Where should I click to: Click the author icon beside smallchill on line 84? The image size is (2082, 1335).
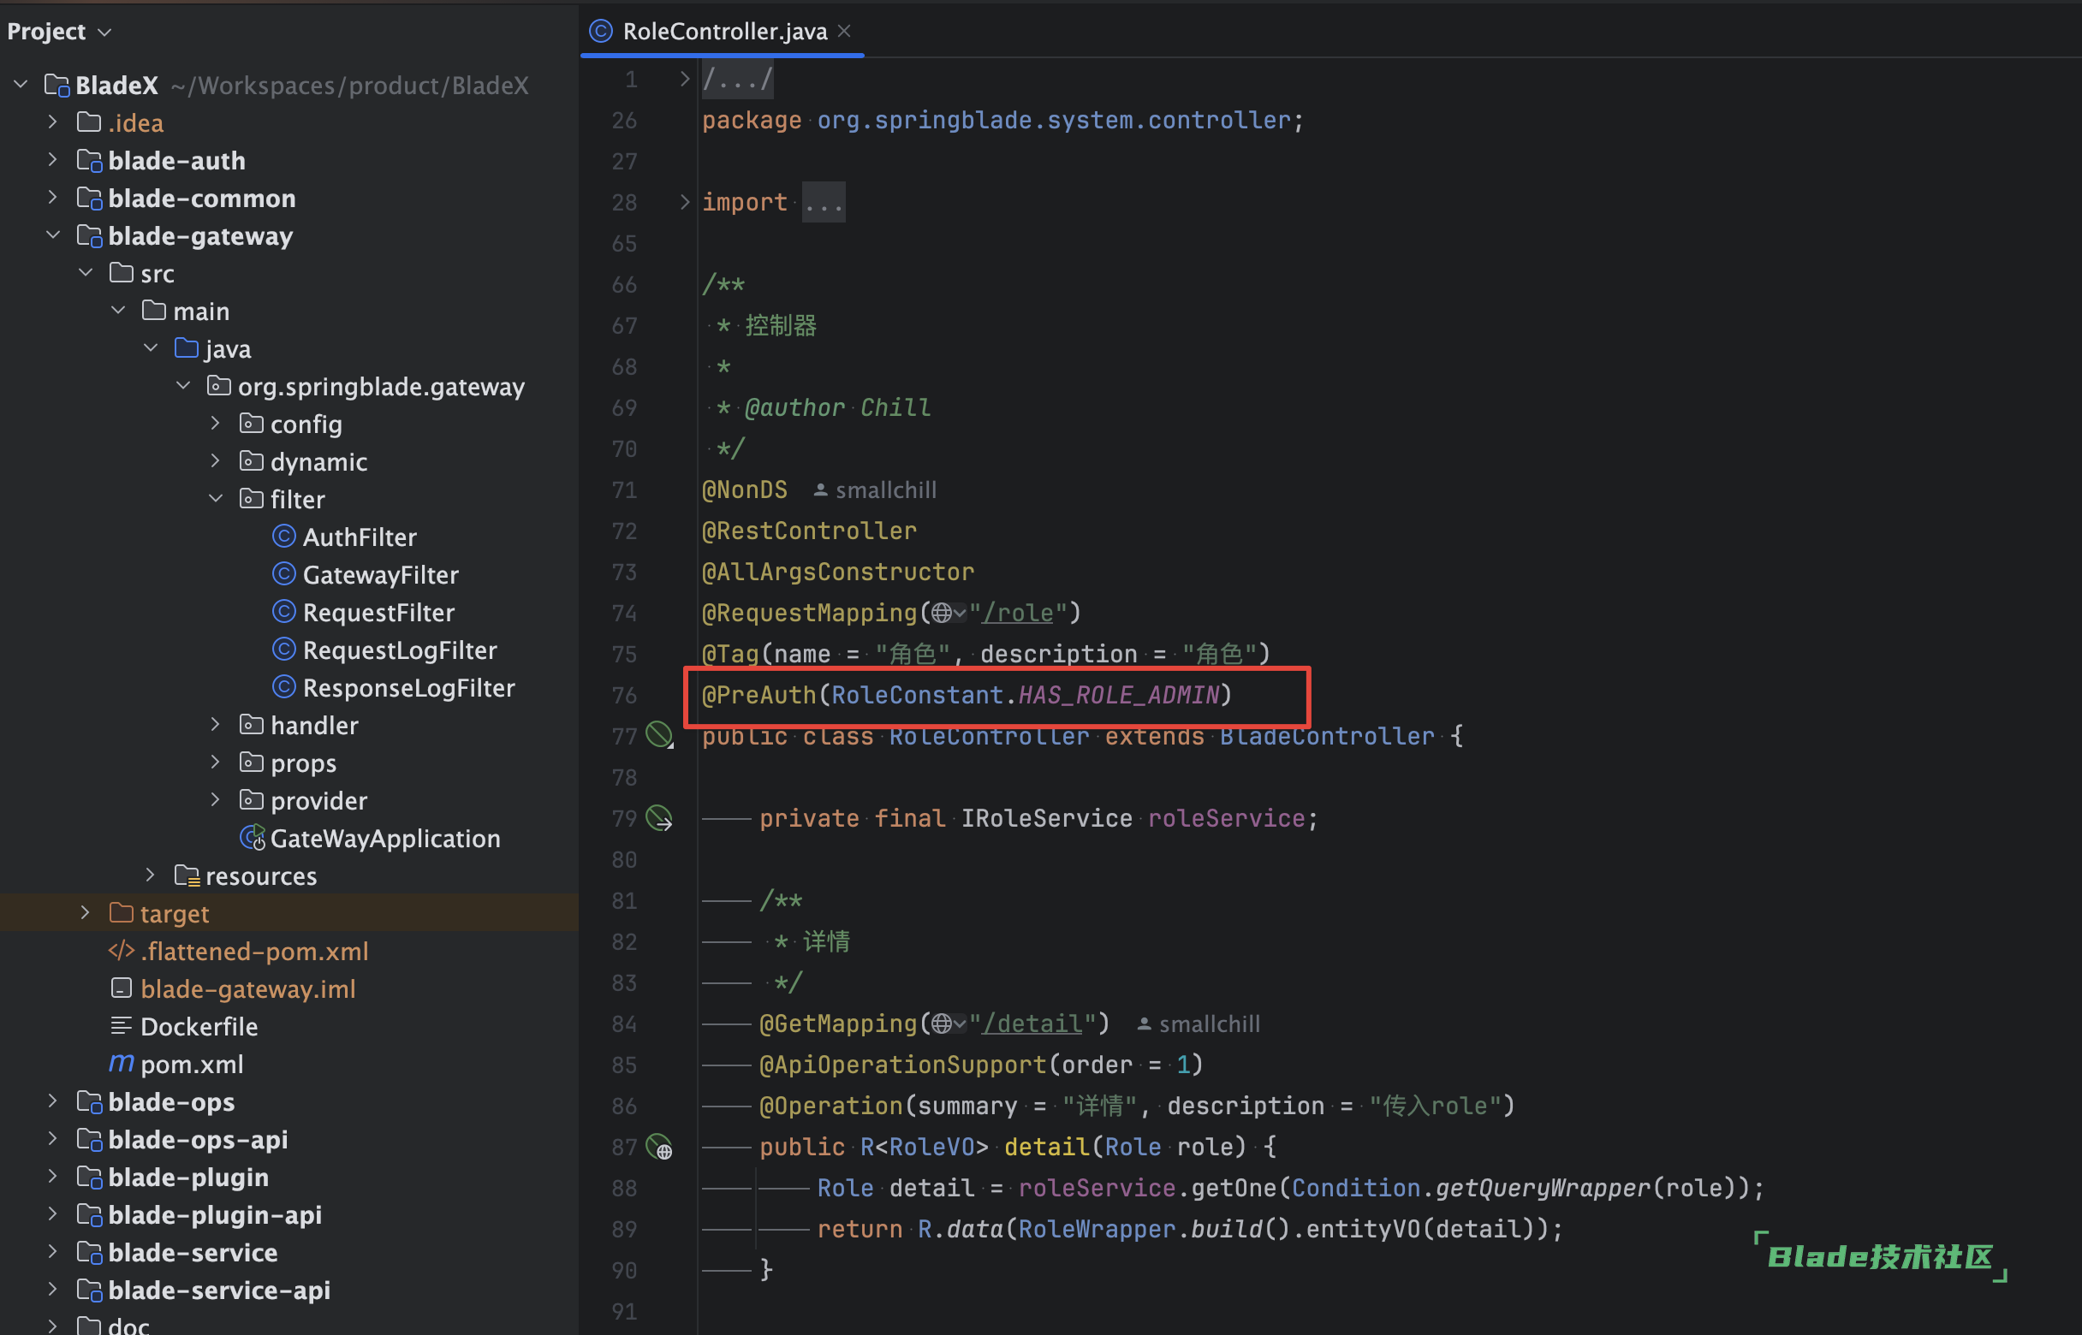1144,1024
